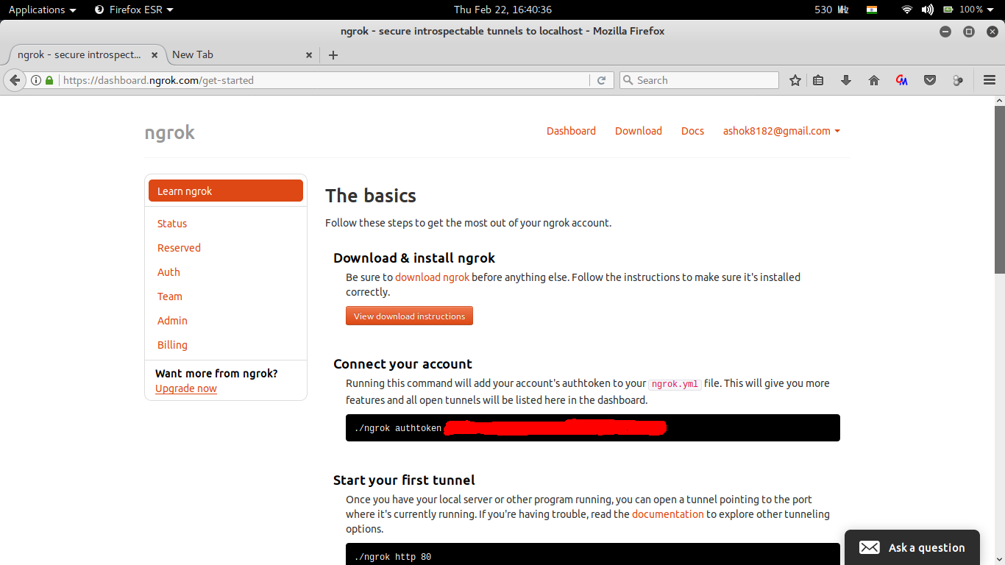The width and height of the screenshot is (1005, 565).
Task: Select Auth in the ngrok sidebar
Action: [168, 271]
